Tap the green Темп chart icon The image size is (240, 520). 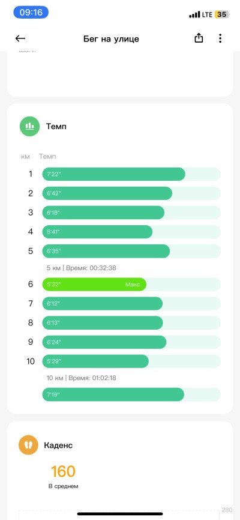tap(29, 126)
